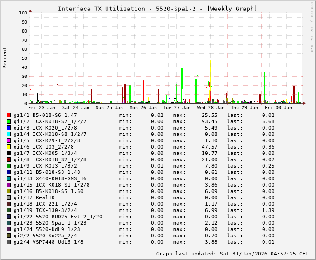
Task: Click the gray gi1/17 Real10 legend swatch
Action: (9, 198)
